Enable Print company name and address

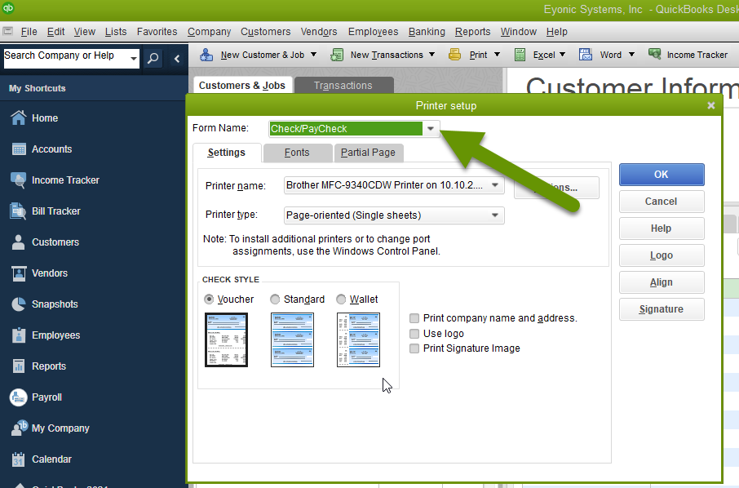point(414,318)
